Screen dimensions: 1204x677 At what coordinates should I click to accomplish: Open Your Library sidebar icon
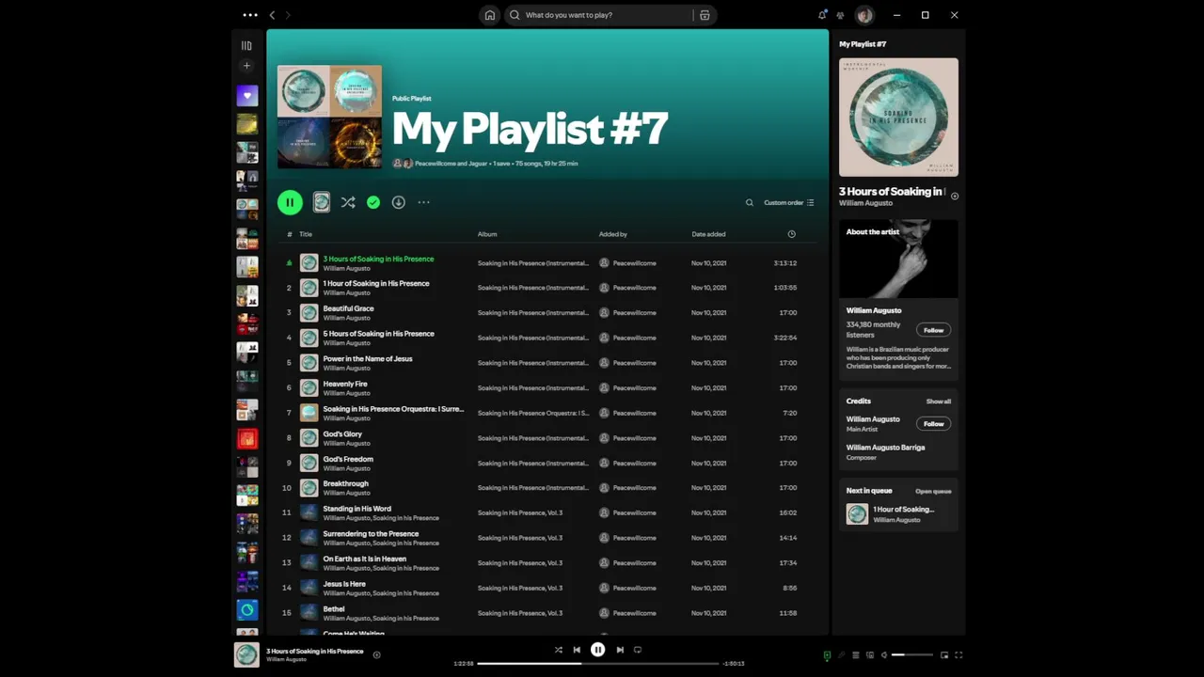coord(246,45)
